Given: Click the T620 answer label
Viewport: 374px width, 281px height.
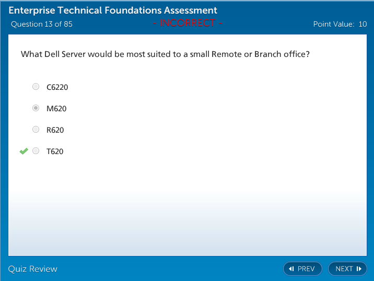Looking at the screenshot, I should [x=55, y=151].
